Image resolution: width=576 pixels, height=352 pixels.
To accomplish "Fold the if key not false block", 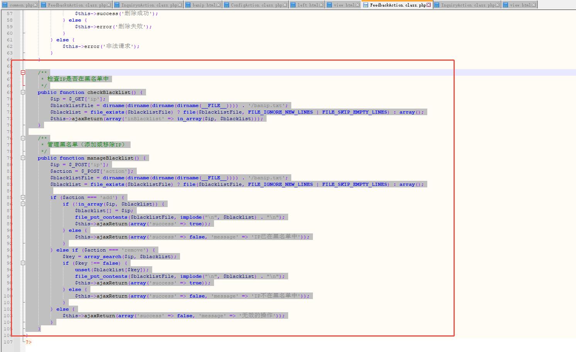I will coord(23,263).
